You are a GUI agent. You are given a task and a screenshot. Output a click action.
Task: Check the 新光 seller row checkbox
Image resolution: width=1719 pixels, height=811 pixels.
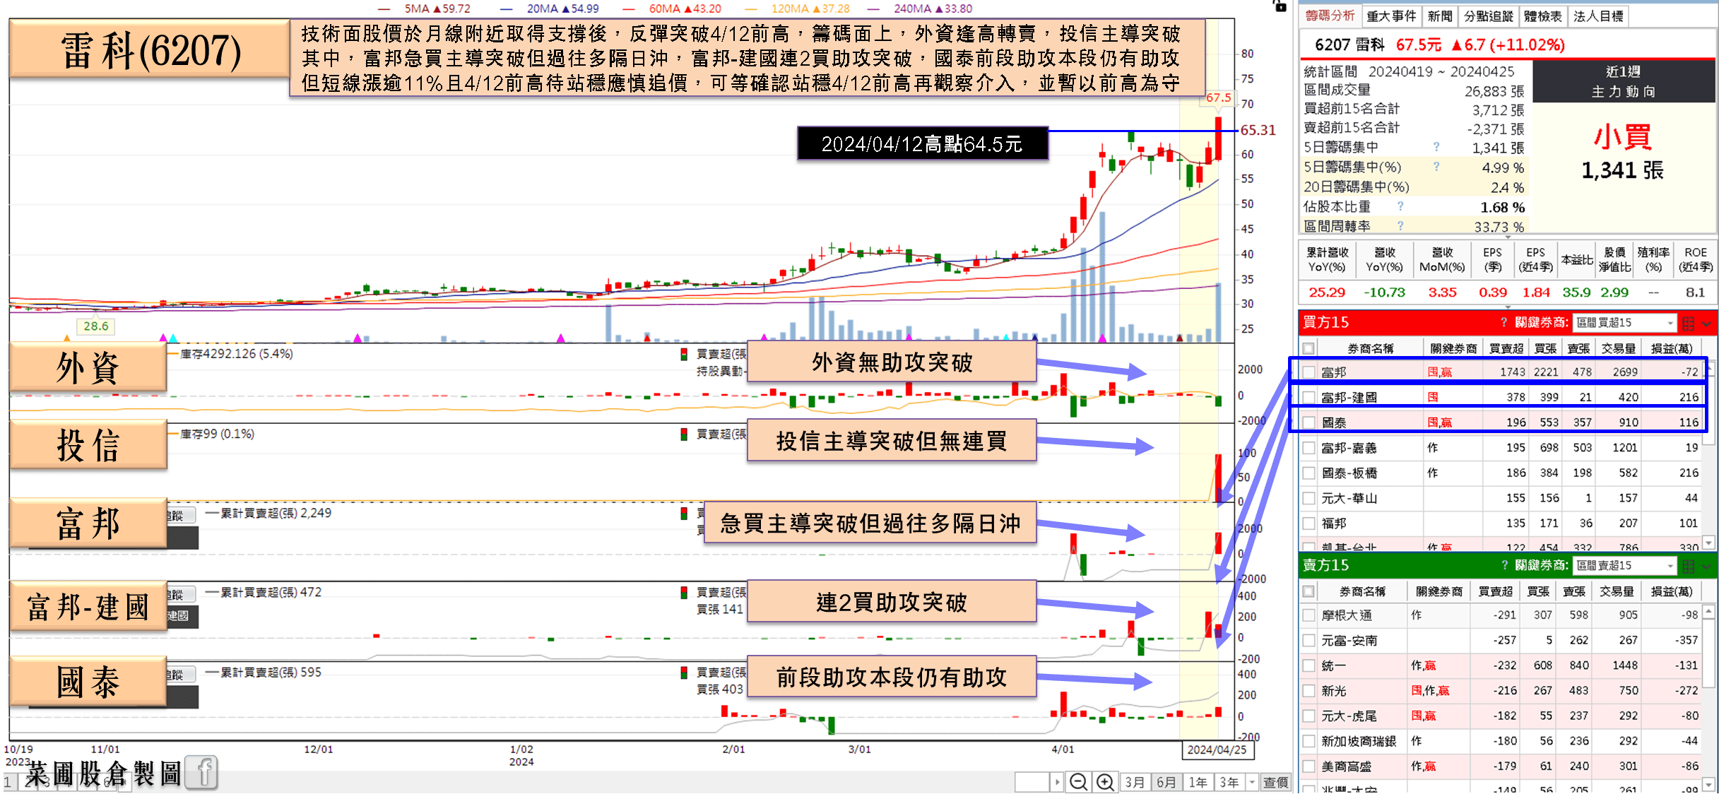coord(1309,691)
